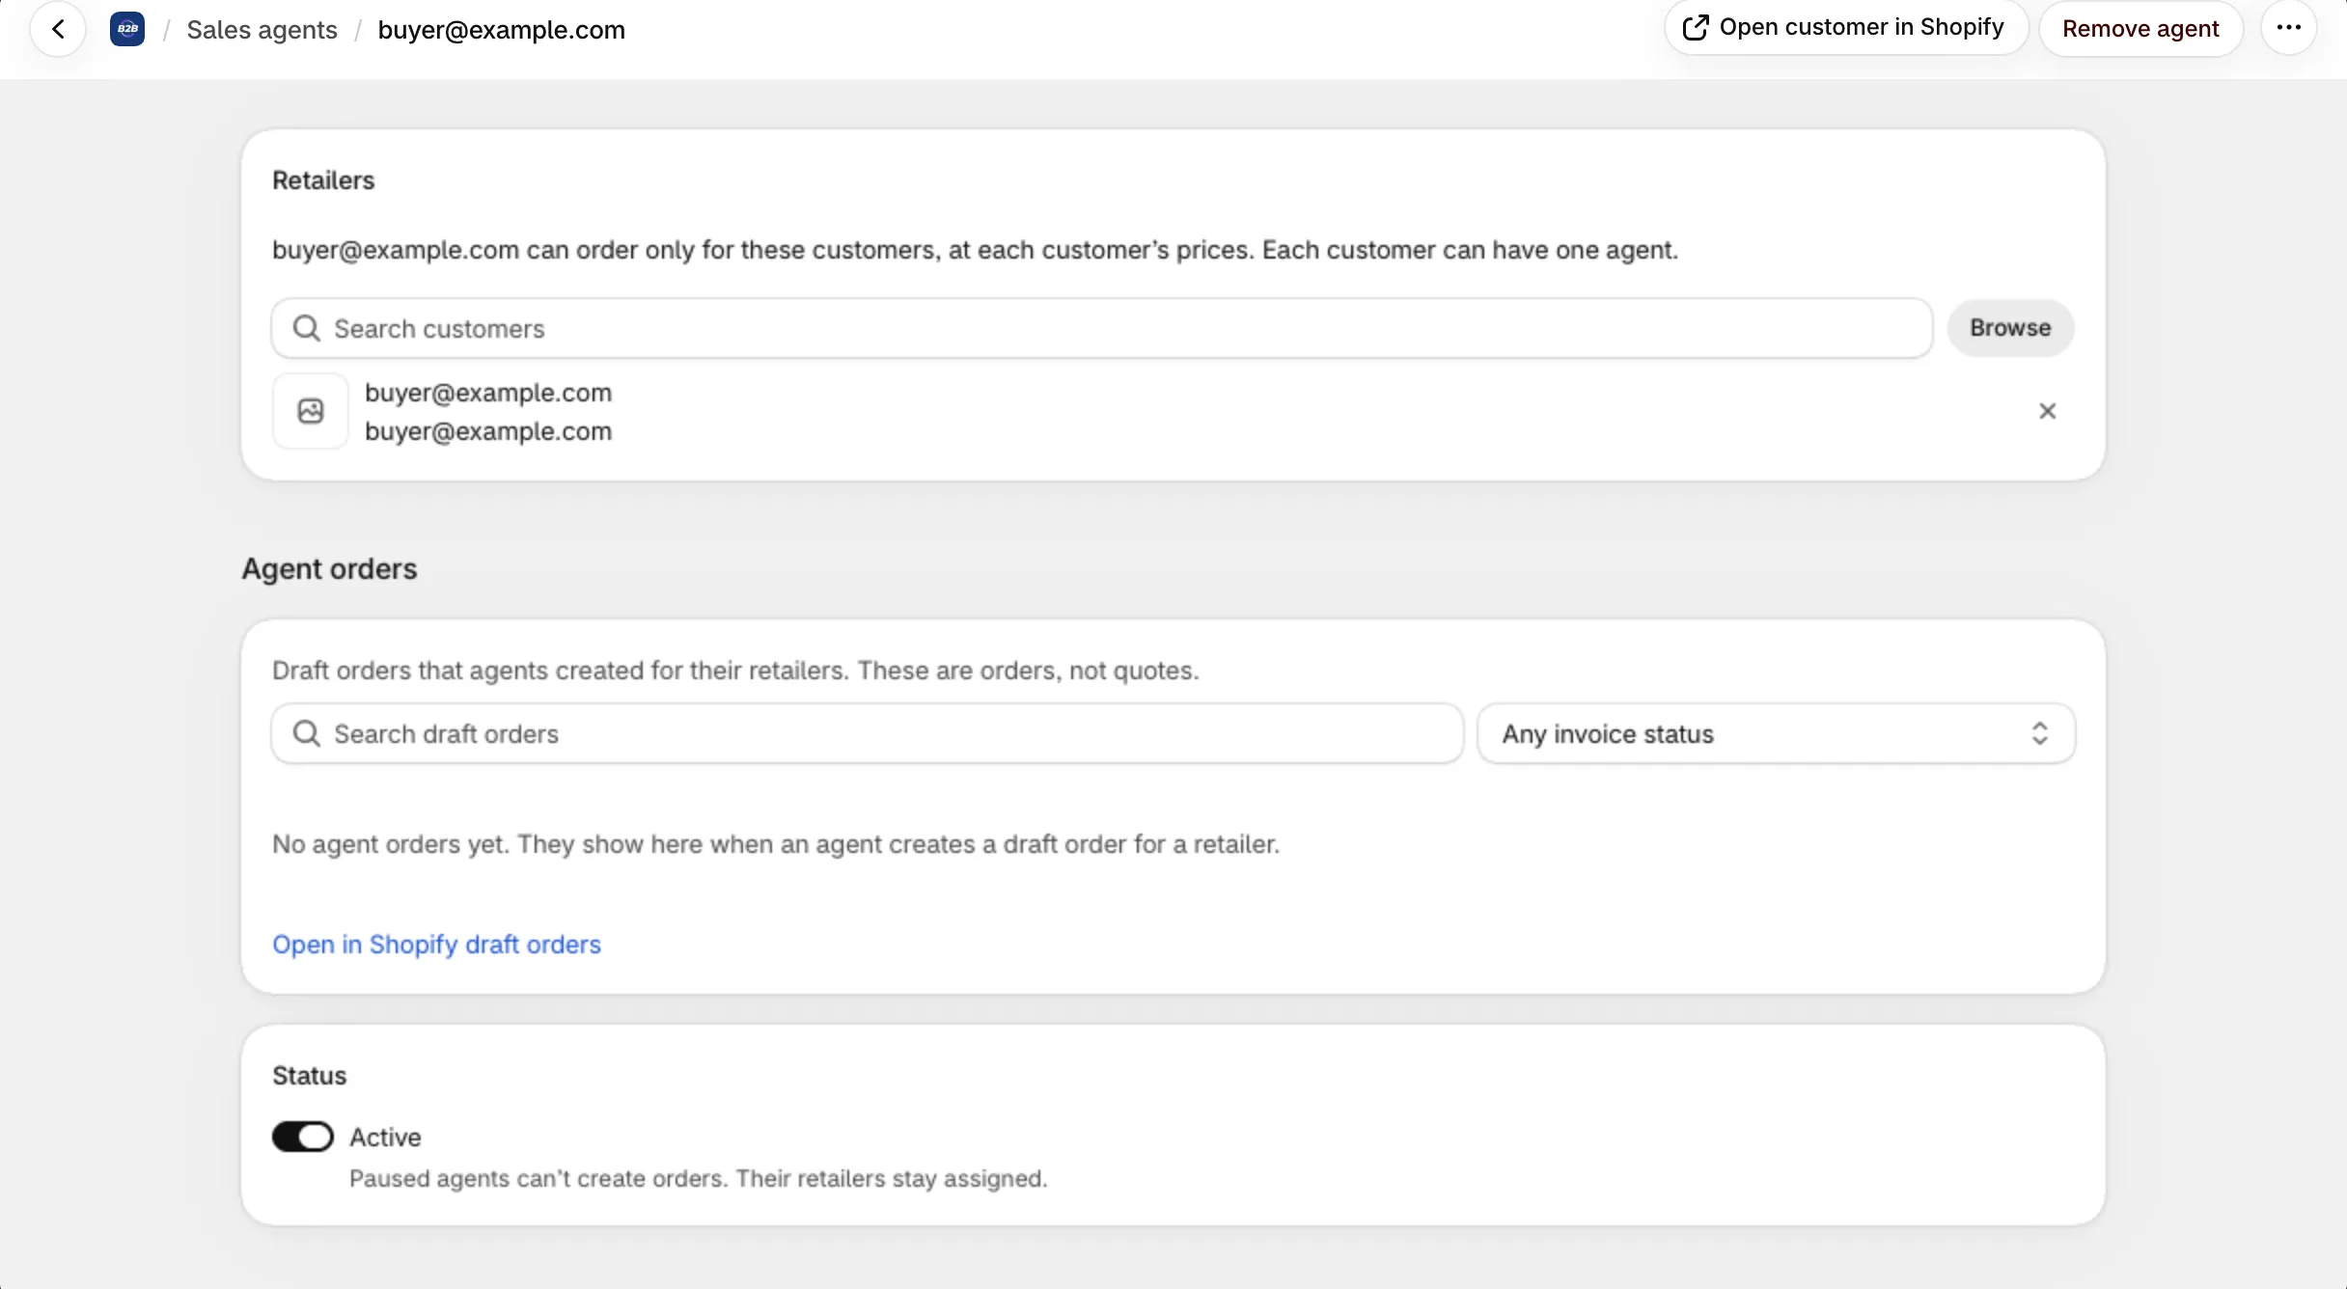Select the No agent orders yet message
Viewport: 2347px width, 1289px height.
[x=776, y=844]
